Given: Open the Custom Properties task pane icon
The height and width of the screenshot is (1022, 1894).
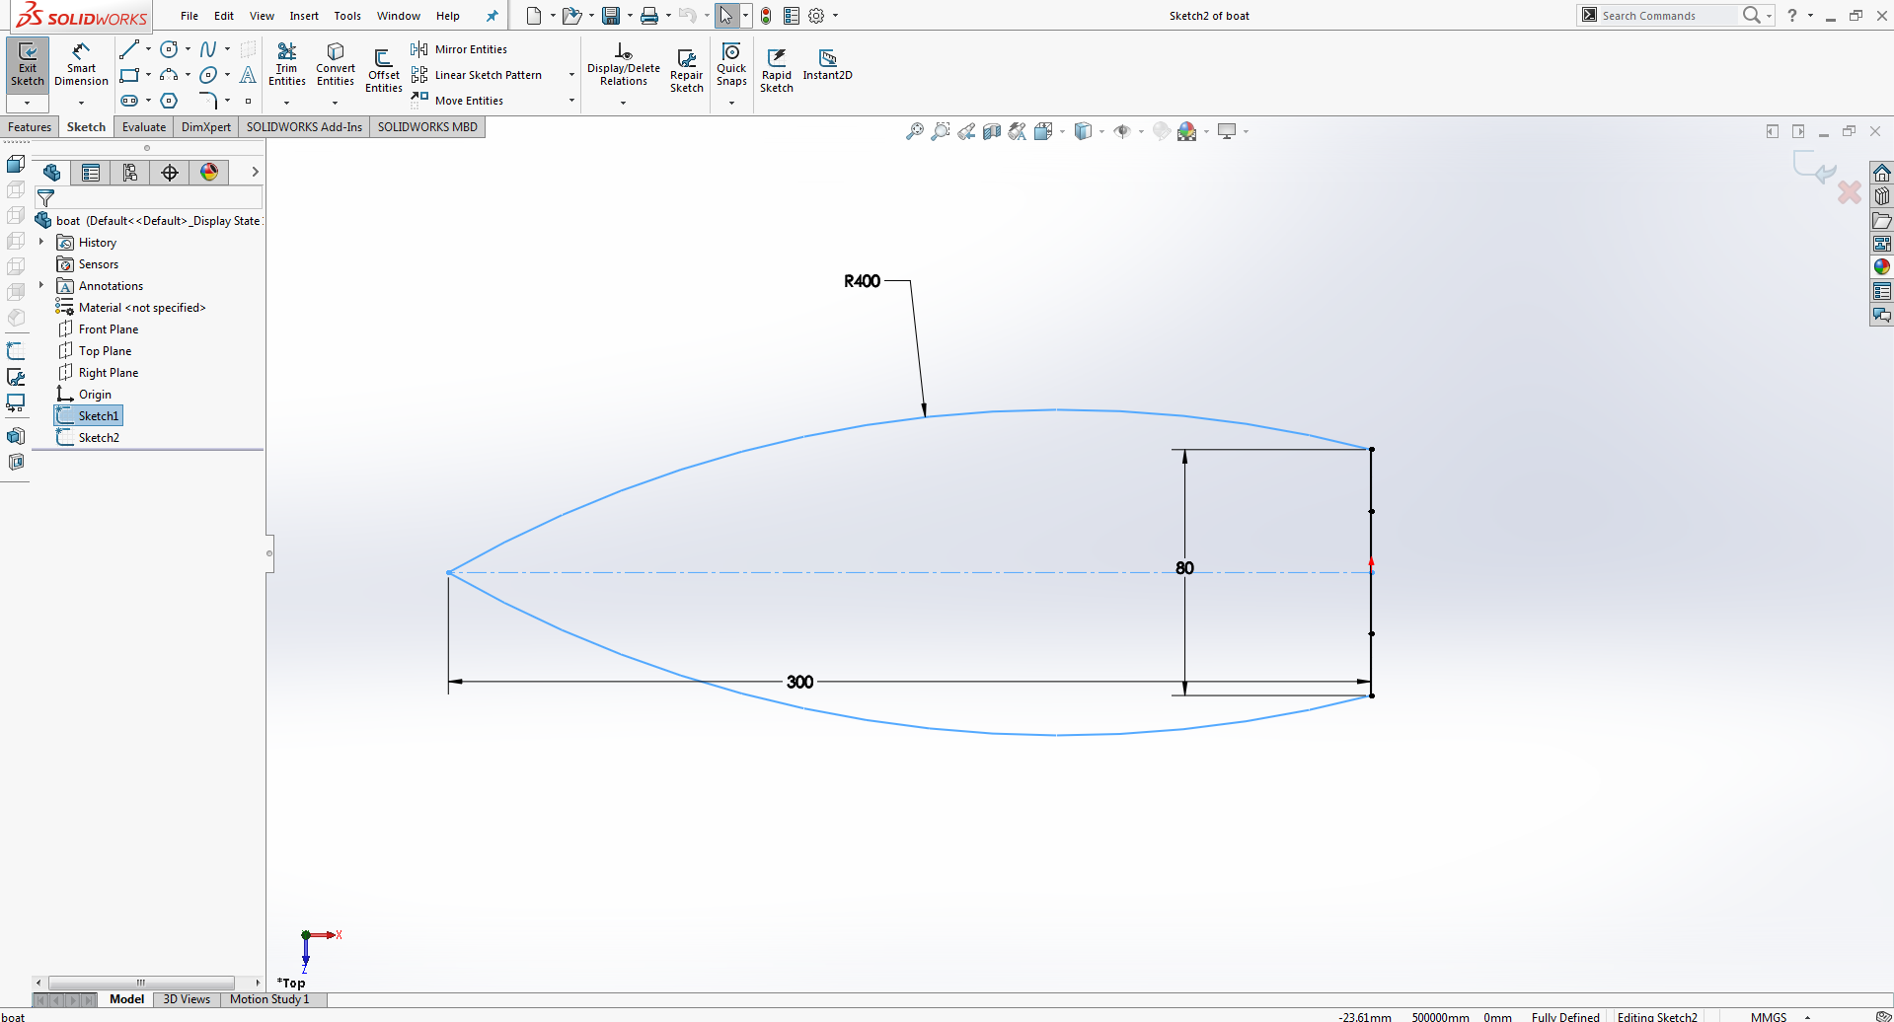Looking at the screenshot, I should point(1882,291).
